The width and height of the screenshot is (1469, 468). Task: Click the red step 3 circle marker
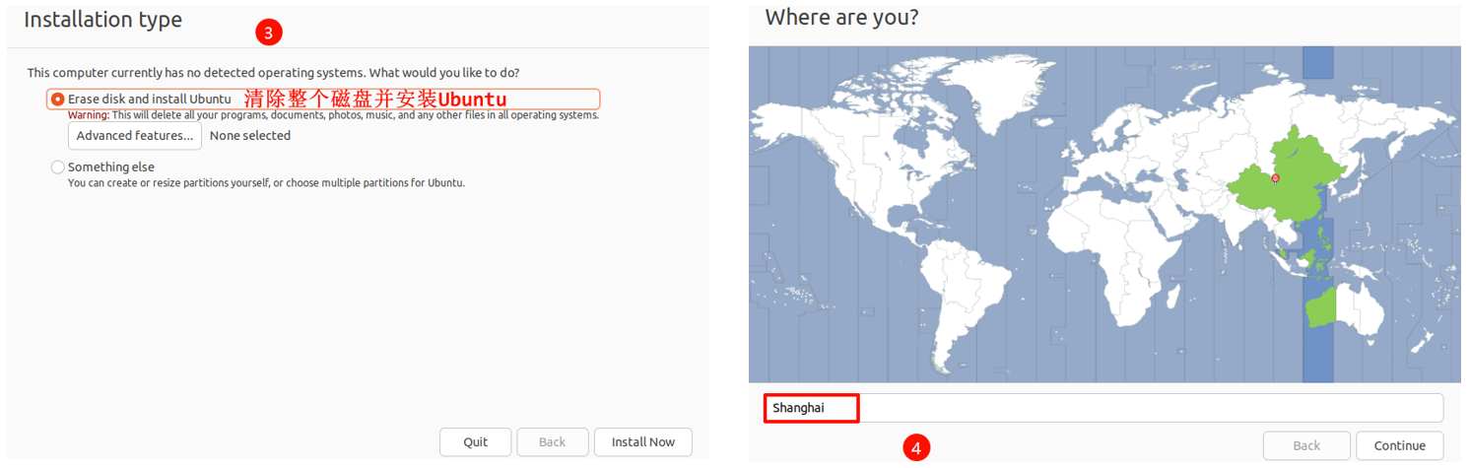click(x=269, y=33)
